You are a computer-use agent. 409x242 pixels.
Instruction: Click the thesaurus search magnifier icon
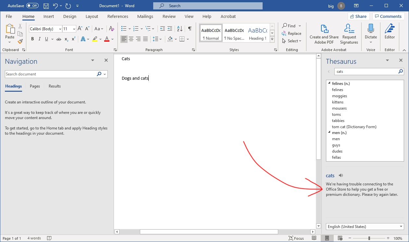coord(401,72)
